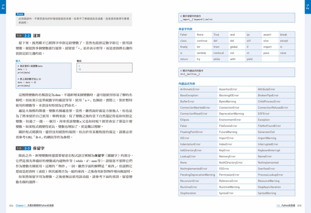Click the 'LookupError' table cell
This screenshot has width=311, height=213.
[198, 157]
